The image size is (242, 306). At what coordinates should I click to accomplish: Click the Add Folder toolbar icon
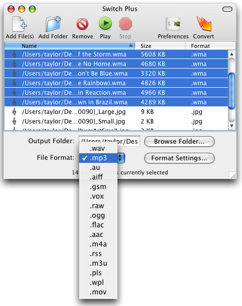53,24
